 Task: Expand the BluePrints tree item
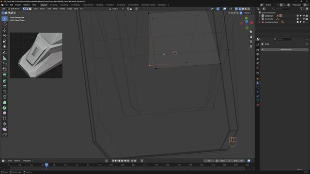[x=260, y=19]
